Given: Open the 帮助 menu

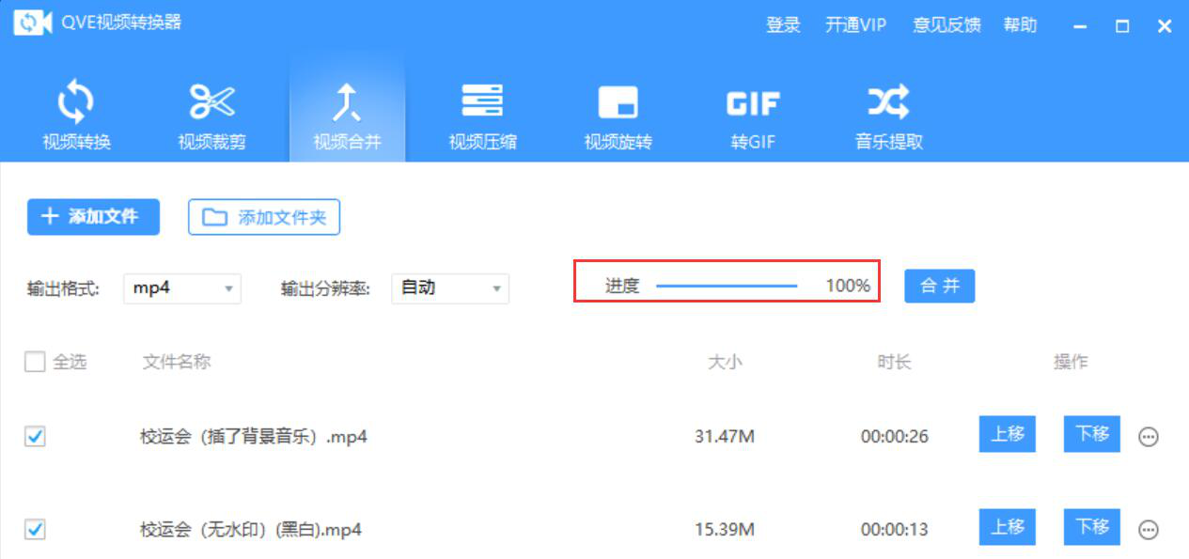Looking at the screenshot, I should coord(1020,25).
